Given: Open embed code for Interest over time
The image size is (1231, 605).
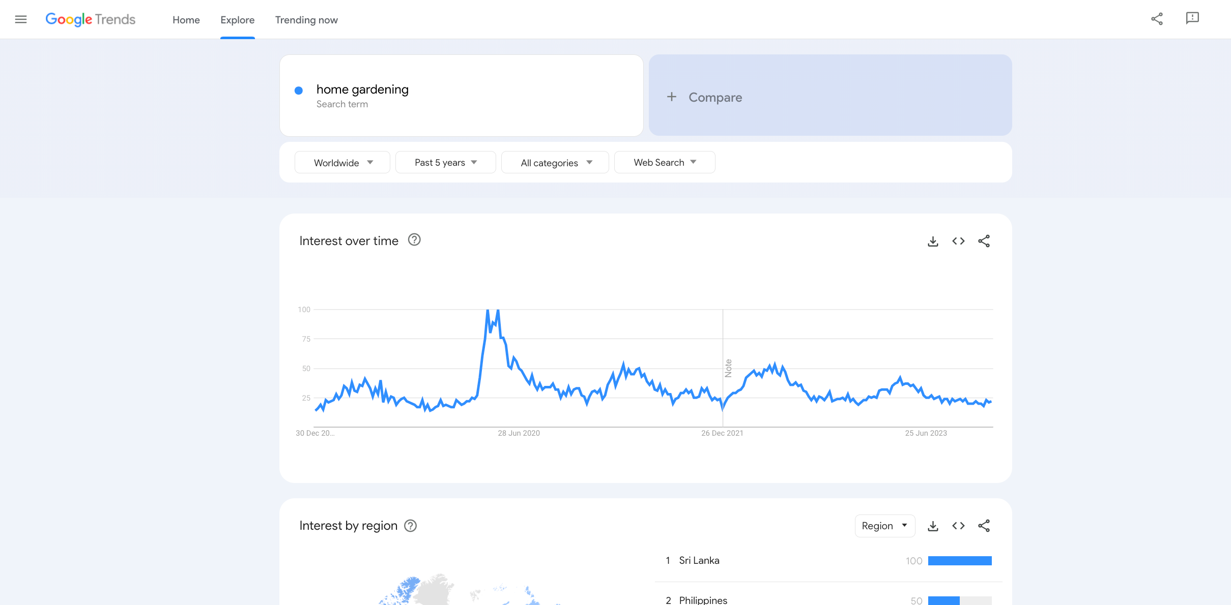Looking at the screenshot, I should tap(958, 241).
